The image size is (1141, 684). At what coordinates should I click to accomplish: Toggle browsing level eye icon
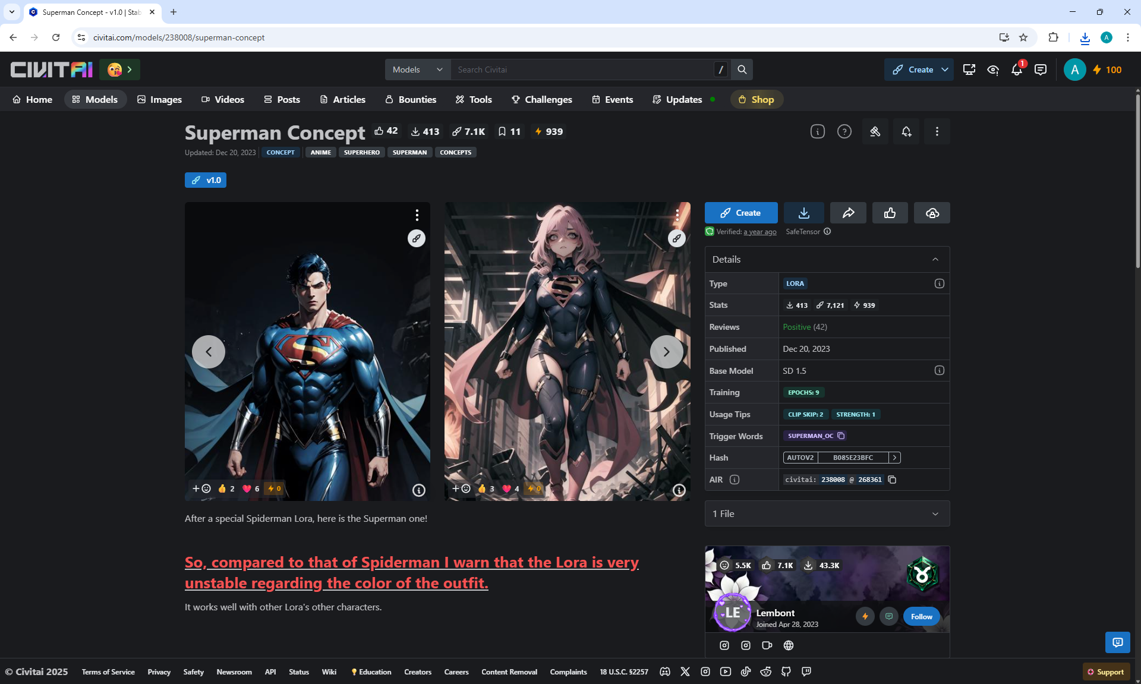click(992, 70)
